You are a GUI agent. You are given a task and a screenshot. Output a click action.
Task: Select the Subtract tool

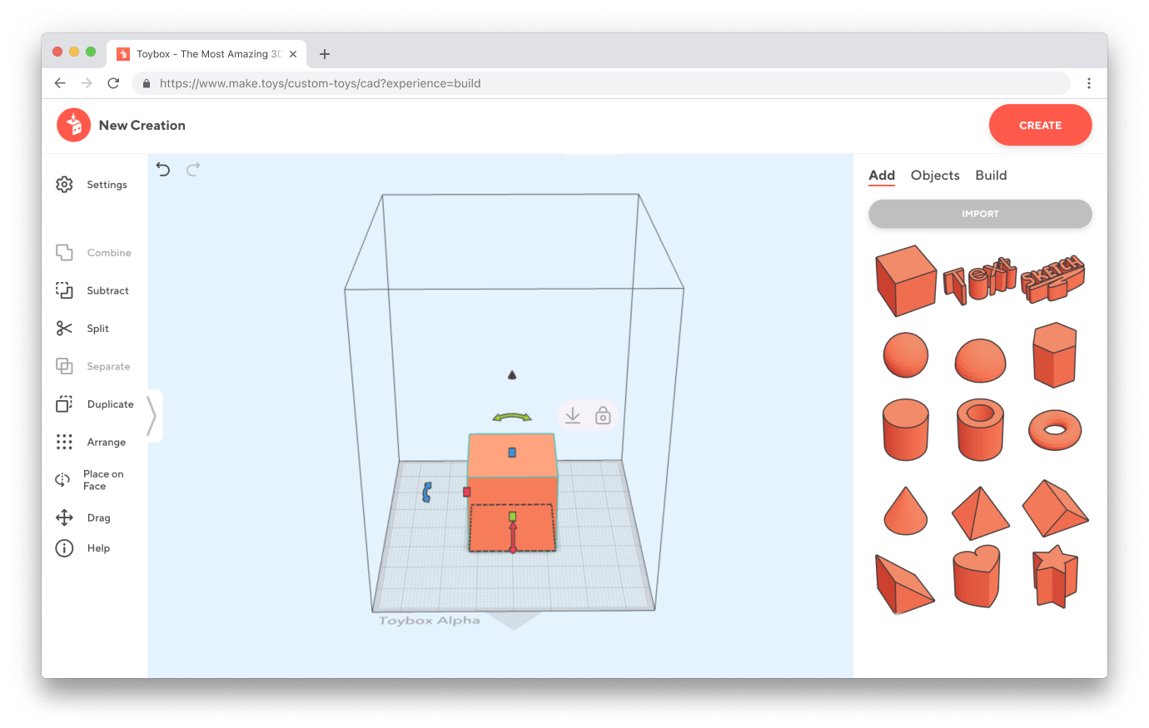point(92,290)
